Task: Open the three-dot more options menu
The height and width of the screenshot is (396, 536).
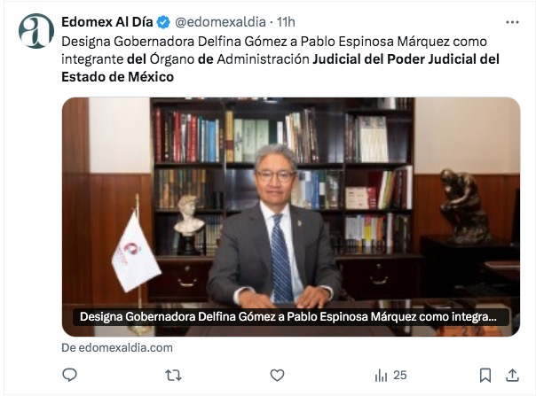Action: pyautogui.click(x=512, y=22)
